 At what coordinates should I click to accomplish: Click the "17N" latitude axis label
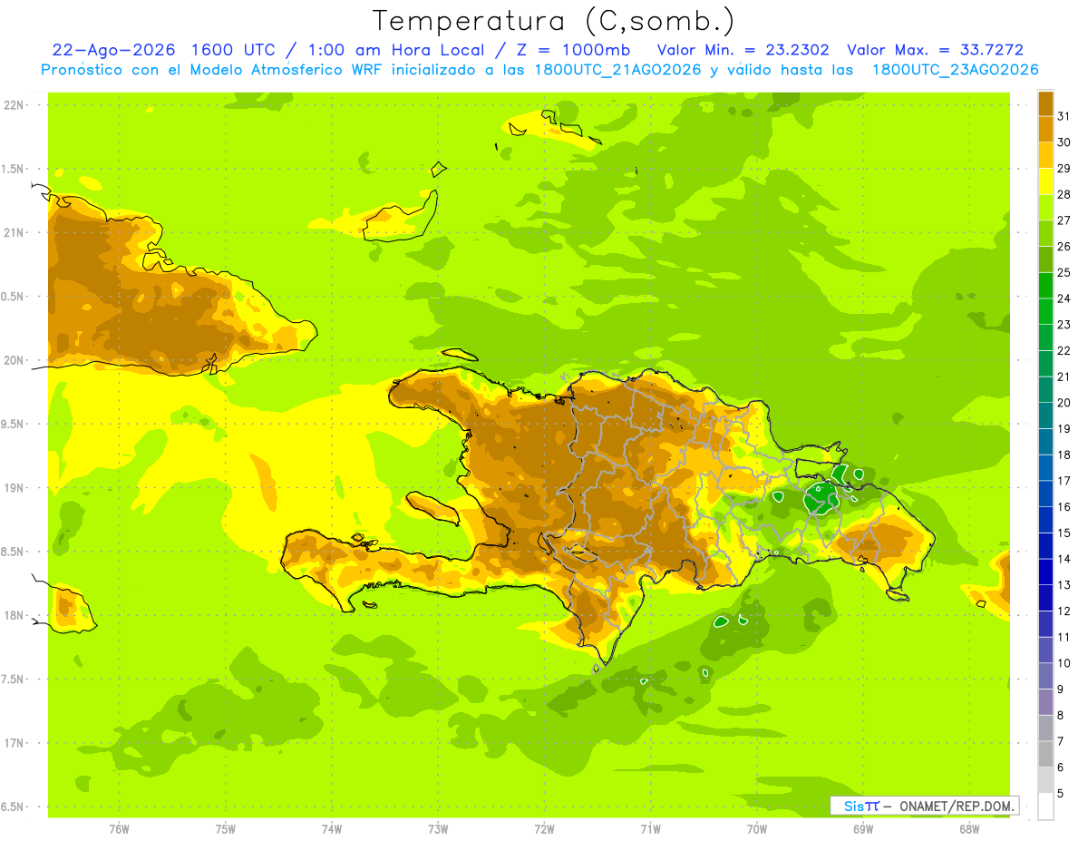pos(15,743)
